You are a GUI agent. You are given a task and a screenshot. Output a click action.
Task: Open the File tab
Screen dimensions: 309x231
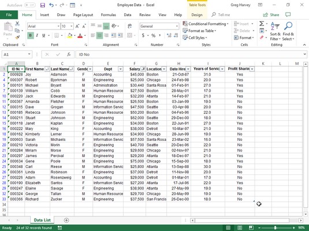tap(9, 15)
